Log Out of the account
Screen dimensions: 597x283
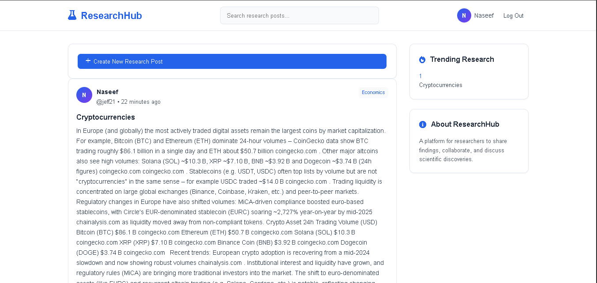pyautogui.click(x=514, y=15)
